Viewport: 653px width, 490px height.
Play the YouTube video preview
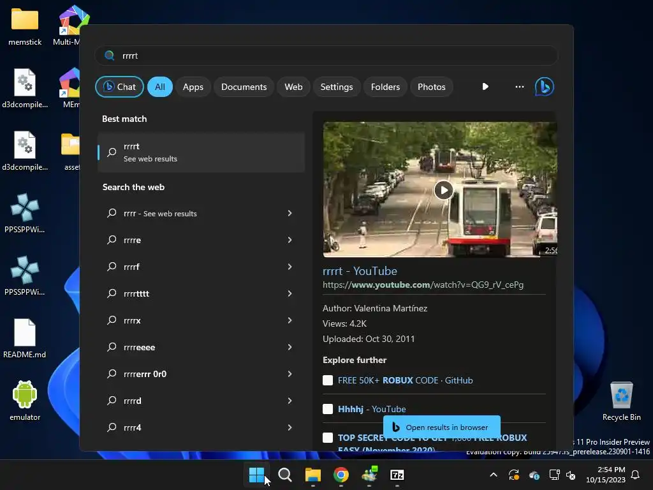(444, 190)
